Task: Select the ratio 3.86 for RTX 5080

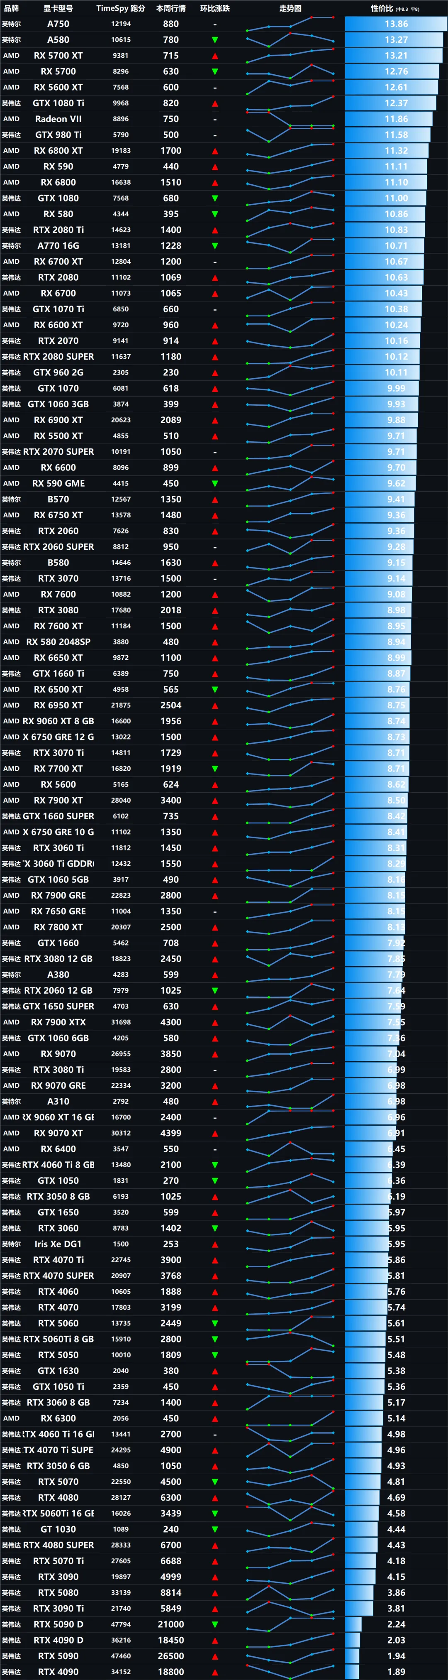Action: (x=396, y=1593)
